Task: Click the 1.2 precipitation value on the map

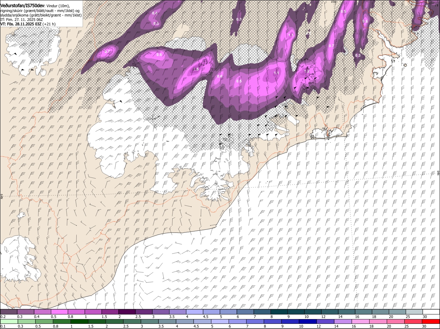Action: [307, 71]
